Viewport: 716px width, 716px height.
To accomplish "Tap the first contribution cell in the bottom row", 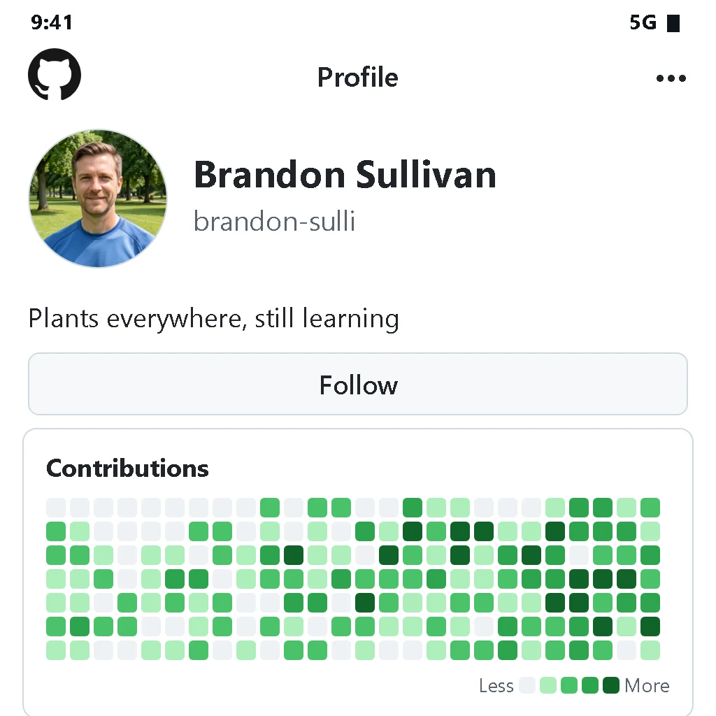I will tap(56, 650).
